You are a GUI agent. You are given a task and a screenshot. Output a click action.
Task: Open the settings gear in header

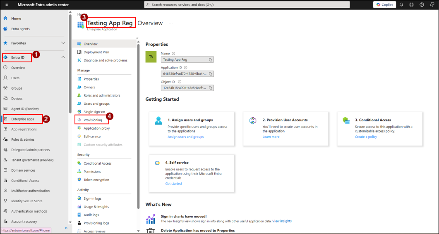[411, 5]
